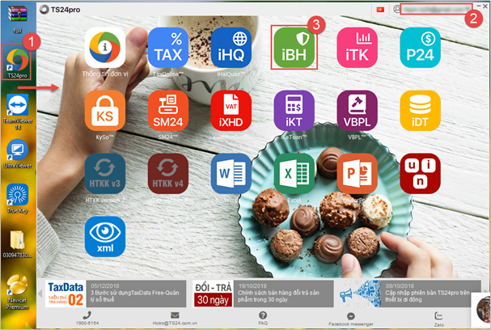The image size is (491, 330).
Task: Click the user account icon in the title bar
Action: (396, 9)
